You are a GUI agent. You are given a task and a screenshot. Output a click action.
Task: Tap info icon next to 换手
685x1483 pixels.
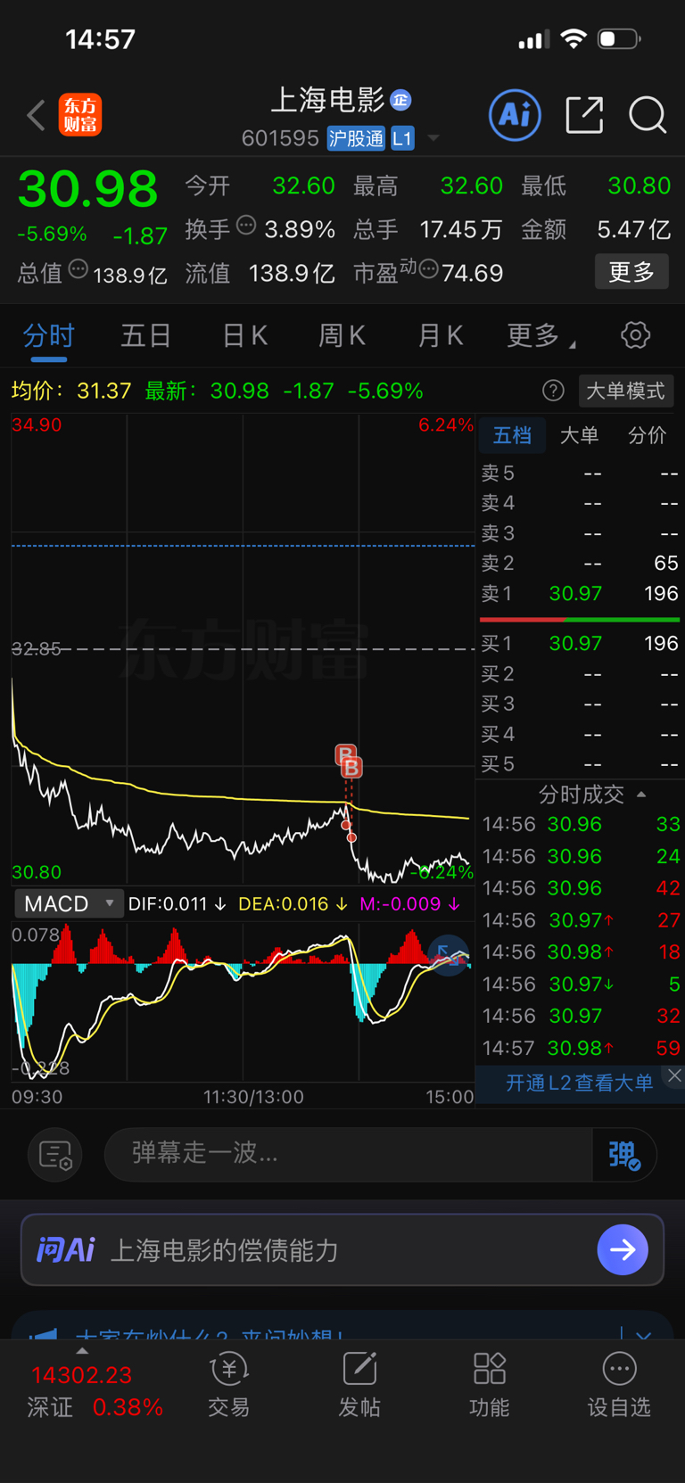point(246,226)
